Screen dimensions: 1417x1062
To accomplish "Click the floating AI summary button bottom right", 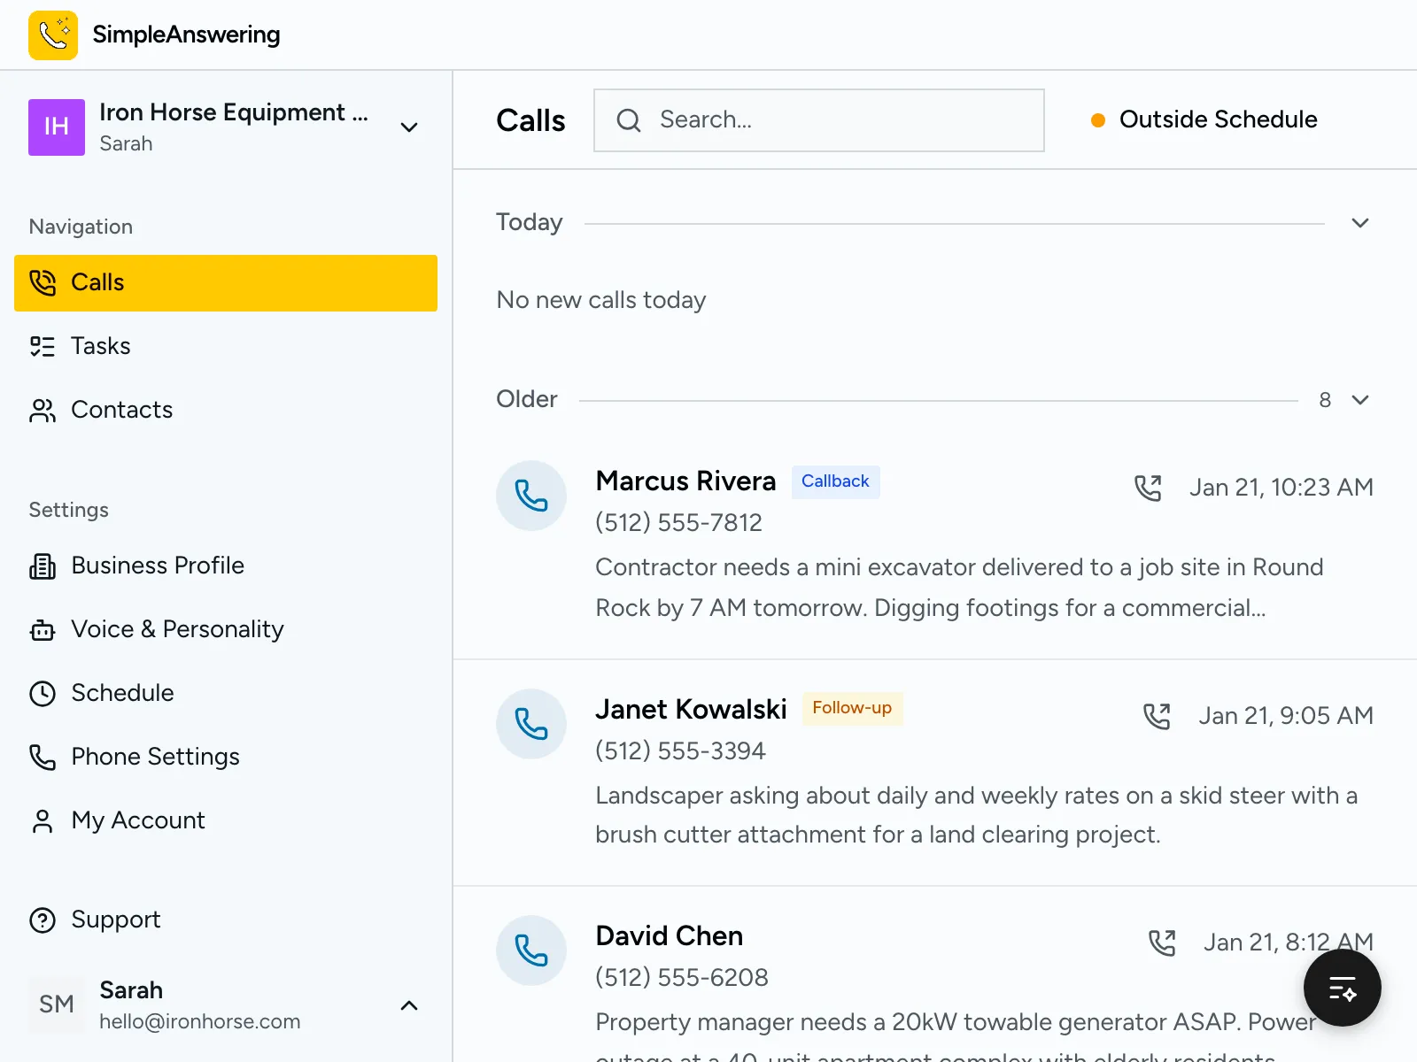I will point(1342,988).
